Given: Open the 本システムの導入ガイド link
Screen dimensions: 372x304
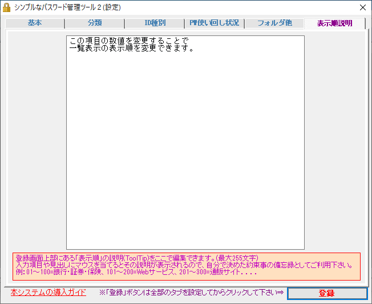Looking at the screenshot, I should (48, 293).
